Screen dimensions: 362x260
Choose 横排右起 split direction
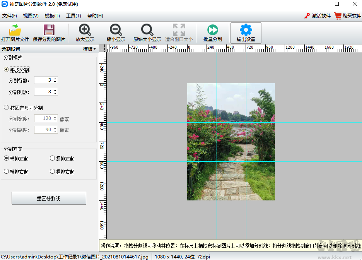[x=6, y=171]
